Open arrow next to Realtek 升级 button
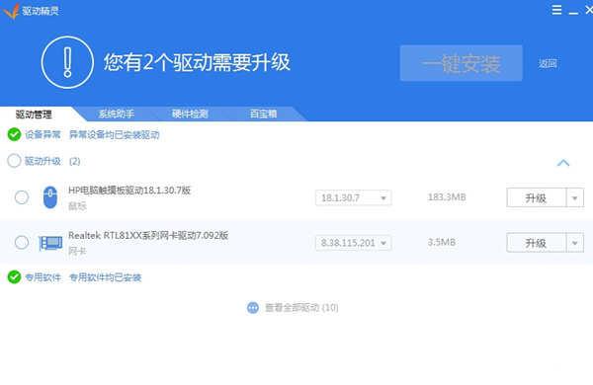The image size is (593, 385). click(575, 243)
